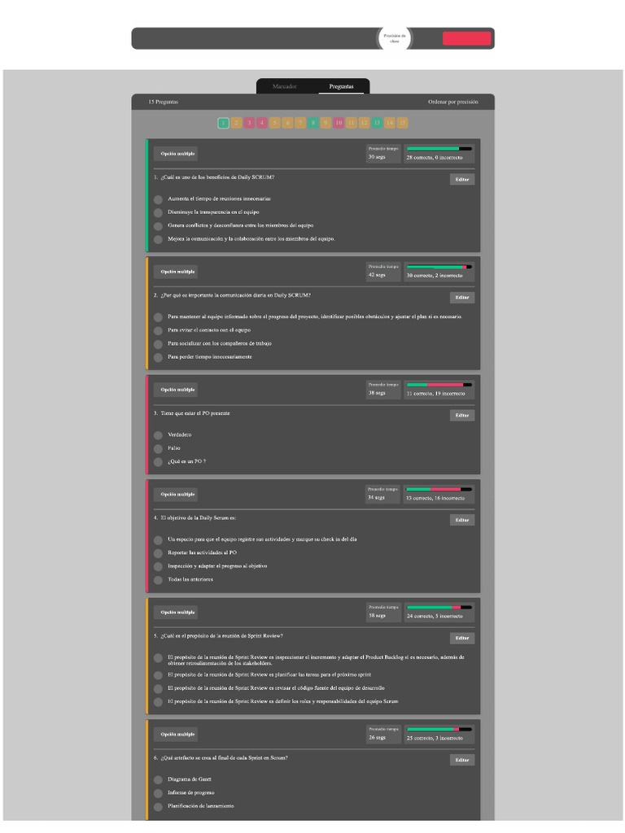
Task: Select the Falso option
Action: tap(158, 448)
